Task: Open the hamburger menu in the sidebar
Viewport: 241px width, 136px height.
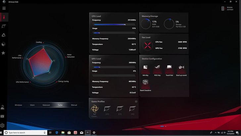Action: pos(4,8)
